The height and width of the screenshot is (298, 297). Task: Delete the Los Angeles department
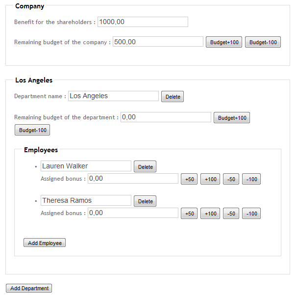click(x=173, y=97)
